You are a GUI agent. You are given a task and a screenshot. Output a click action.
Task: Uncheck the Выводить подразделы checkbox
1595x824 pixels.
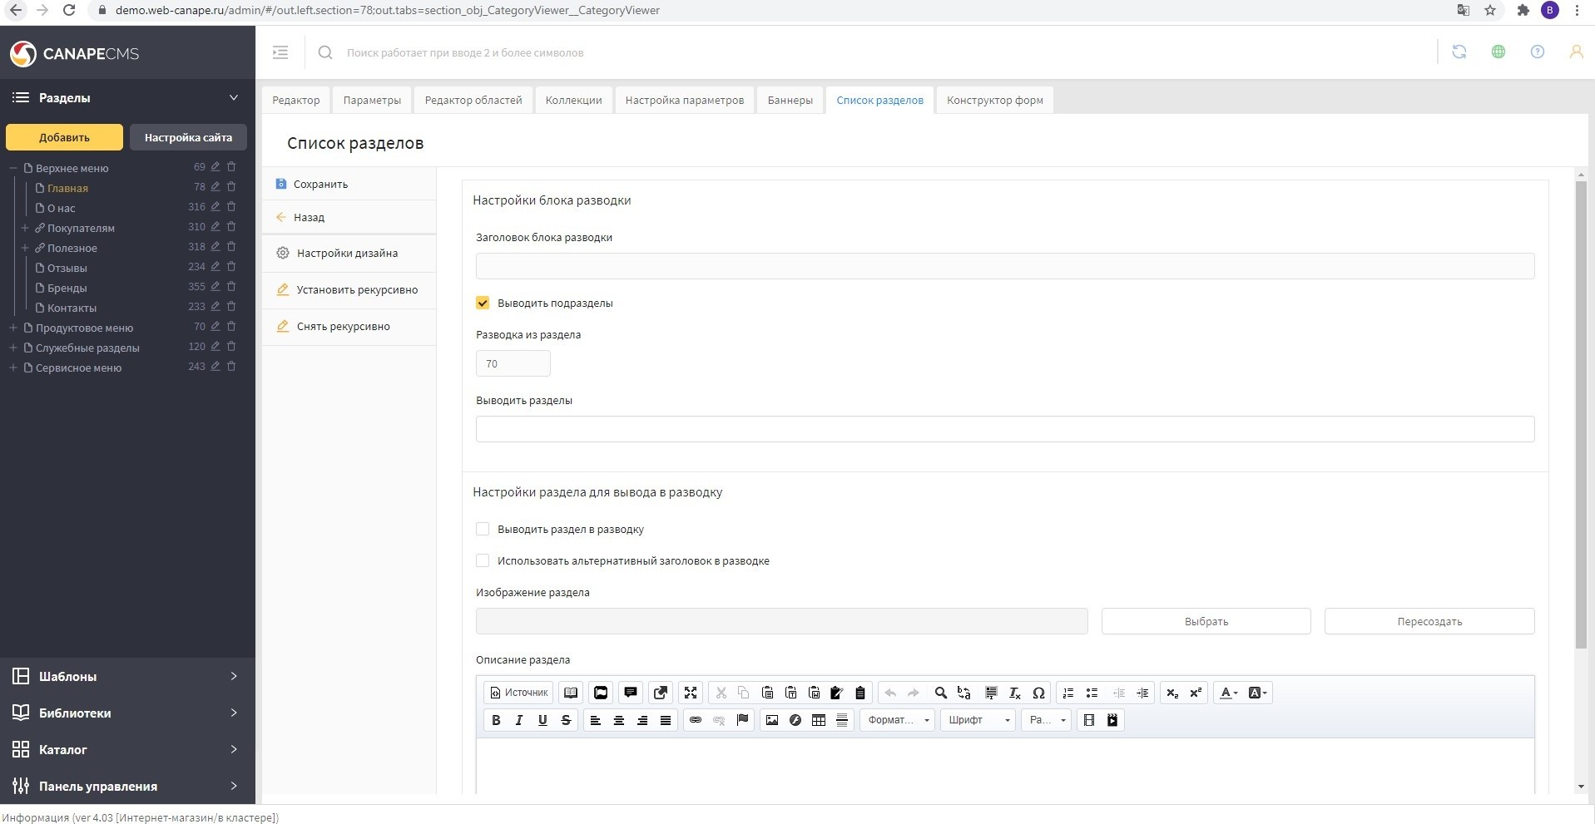tap(483, 303)
